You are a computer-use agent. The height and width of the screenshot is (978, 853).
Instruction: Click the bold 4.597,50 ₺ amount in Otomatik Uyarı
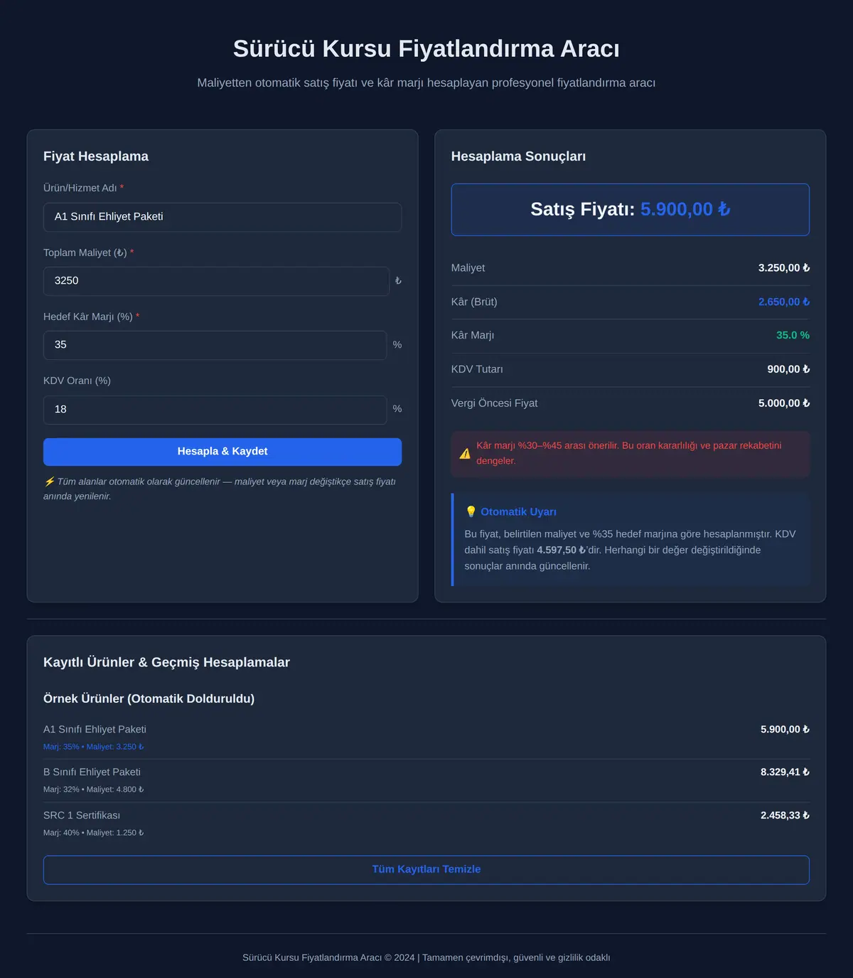tap(562, 551)
